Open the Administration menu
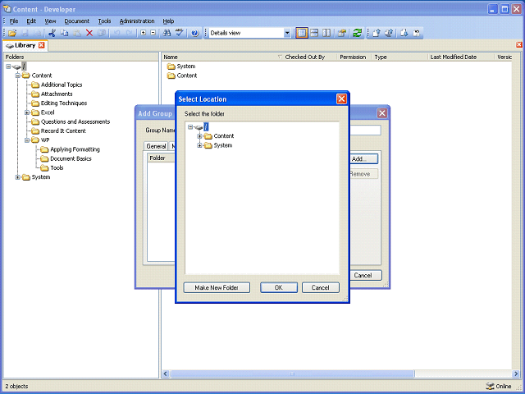 [x=137, y=21]
